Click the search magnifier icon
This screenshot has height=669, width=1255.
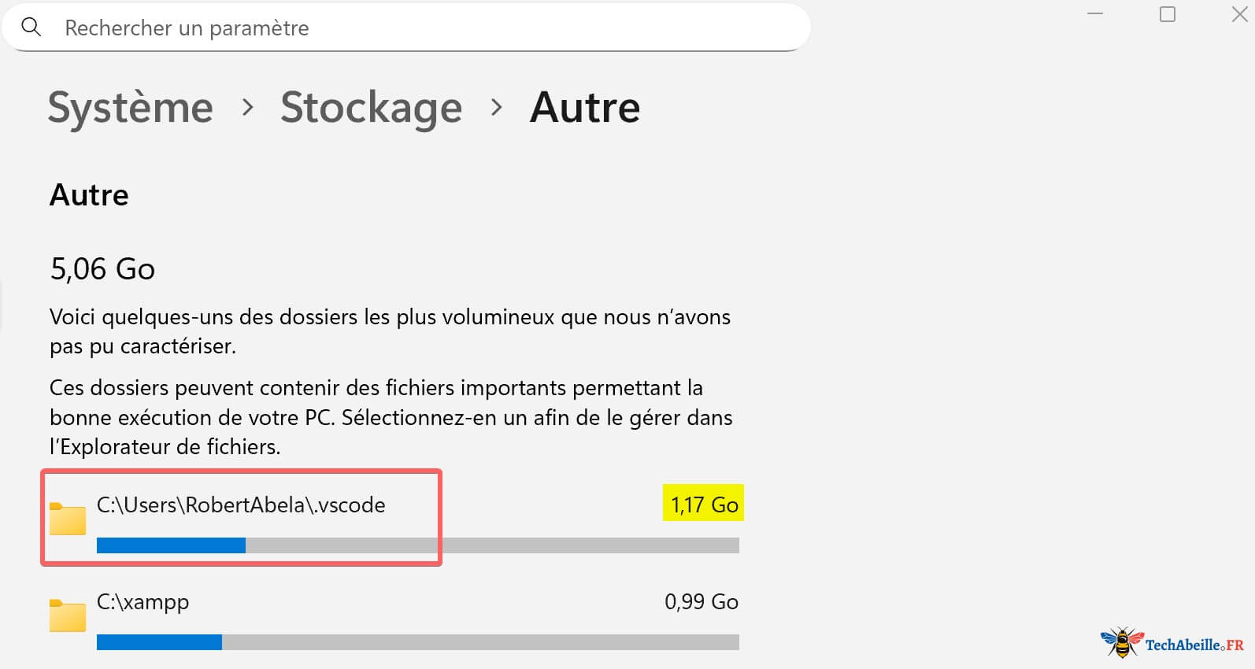tap(31, 27)
